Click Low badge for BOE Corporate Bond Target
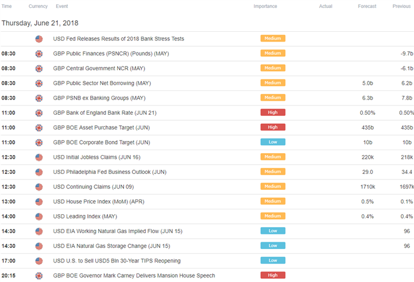The width and height of the screenshot is (414, 282). (x=273, y=142)
